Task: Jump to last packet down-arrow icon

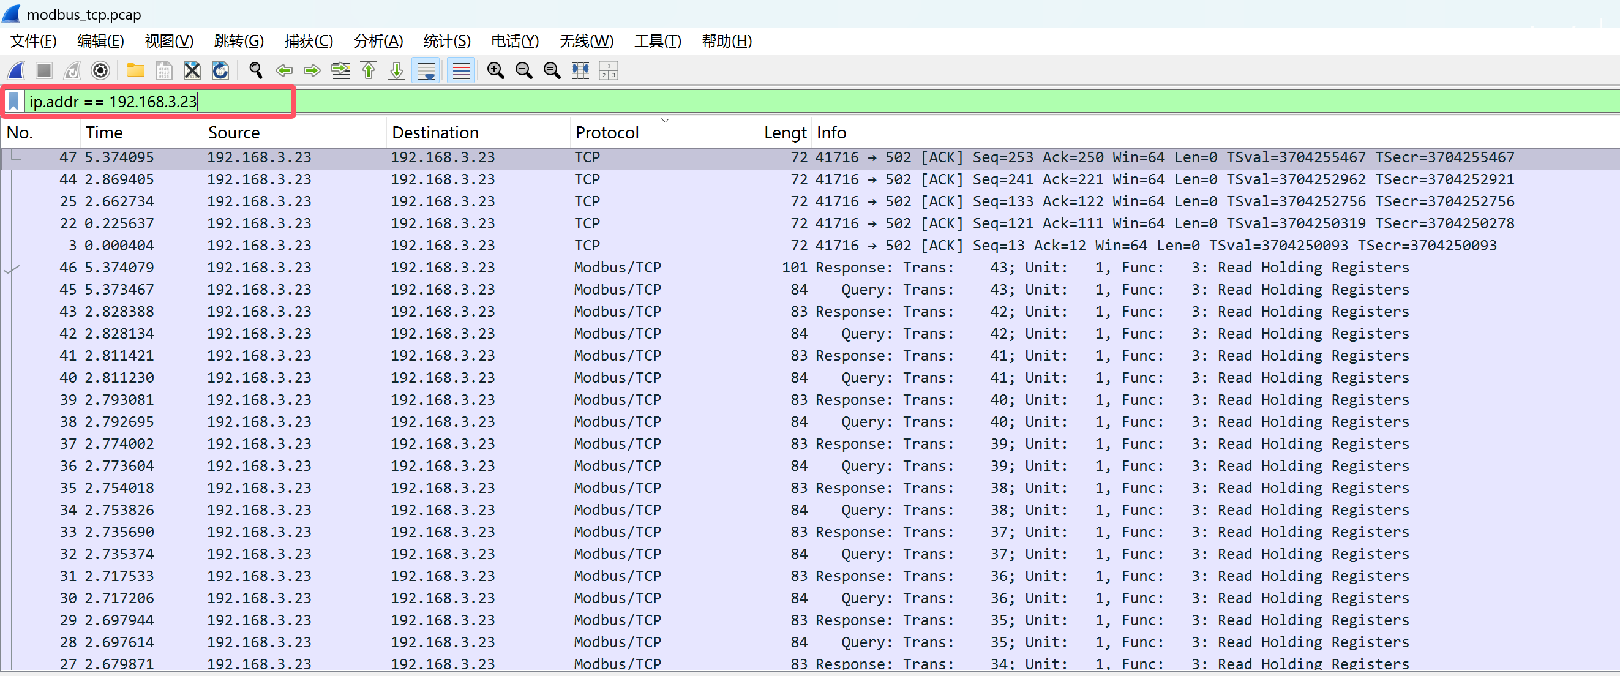Action: (x=397, y=70)
